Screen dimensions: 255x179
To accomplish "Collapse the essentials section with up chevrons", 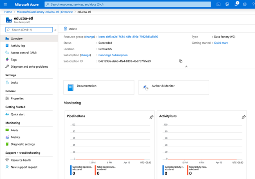I will [x=186, y=66].
